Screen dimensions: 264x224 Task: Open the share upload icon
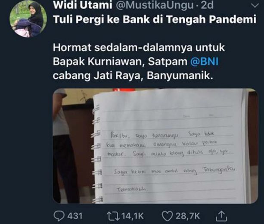click(x=221, y=216)
